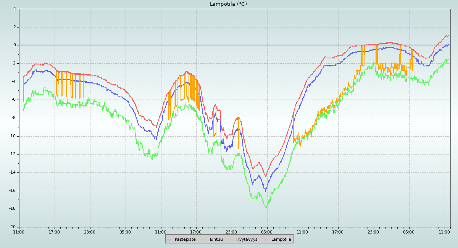The height and width of the screenshot is (248, 458).
Task: Click the first 17:00 label on time axis
Action: point(54,232)
